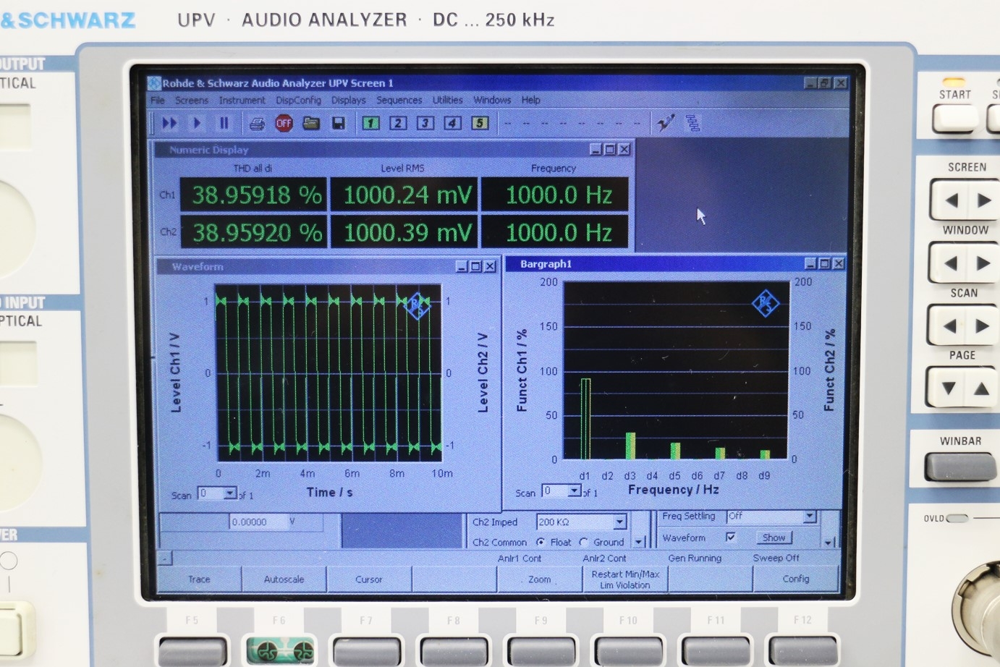Open the Displays menu
This screenshot has width=1000, height=667.
pos(348,101)
